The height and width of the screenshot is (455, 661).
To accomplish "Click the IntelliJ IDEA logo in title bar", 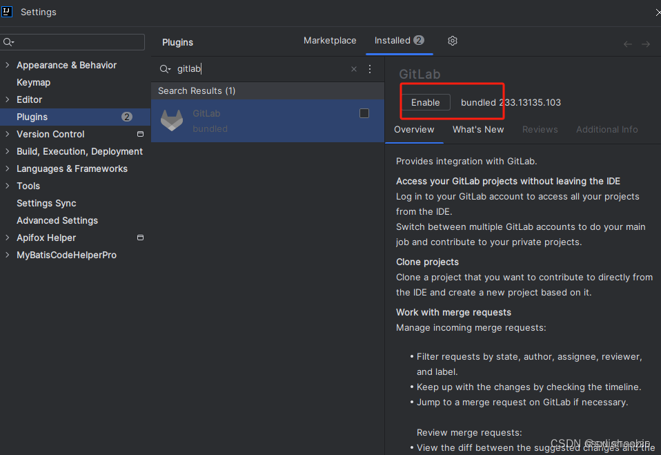I will pos(8,12).
